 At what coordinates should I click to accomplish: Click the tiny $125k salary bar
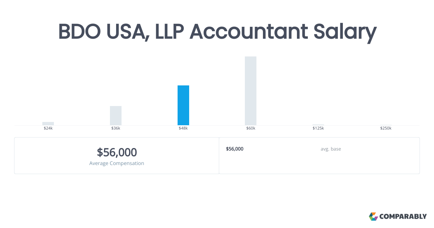318,125
